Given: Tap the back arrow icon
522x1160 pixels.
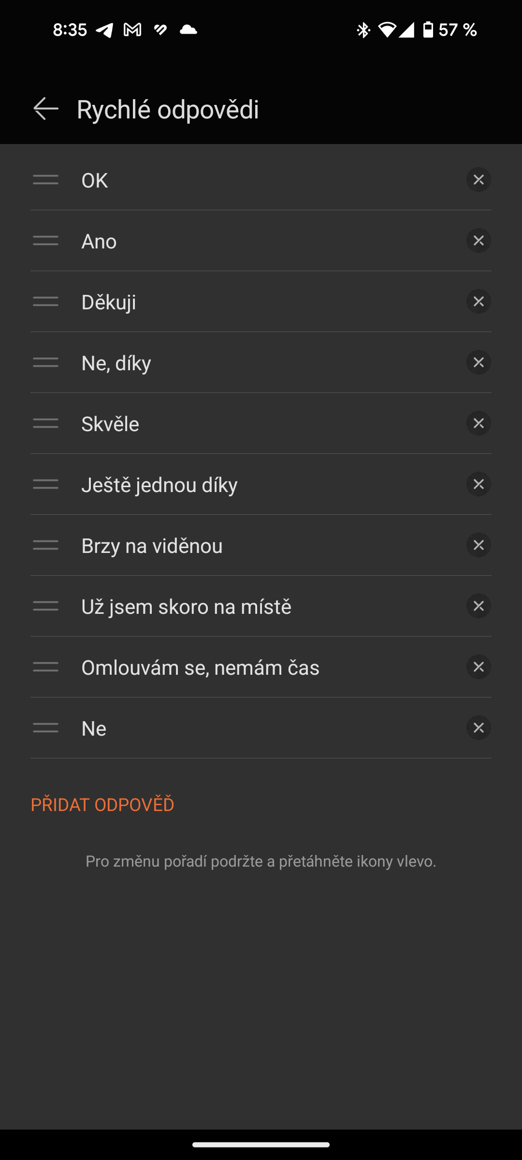Looking at the screenshot, I should click(46, 108).
